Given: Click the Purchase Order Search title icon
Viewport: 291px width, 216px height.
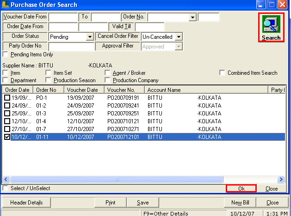Looking at the screenshot, I should [5, 5].
